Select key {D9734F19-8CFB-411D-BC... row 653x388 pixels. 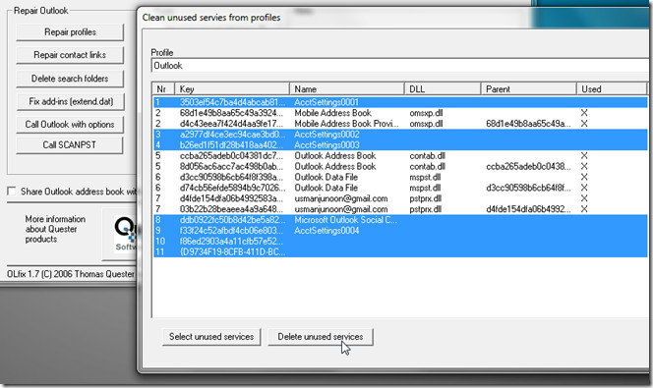[x=400, y=252]
